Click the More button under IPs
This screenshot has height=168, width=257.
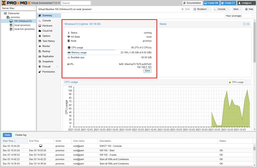point(147,71)
